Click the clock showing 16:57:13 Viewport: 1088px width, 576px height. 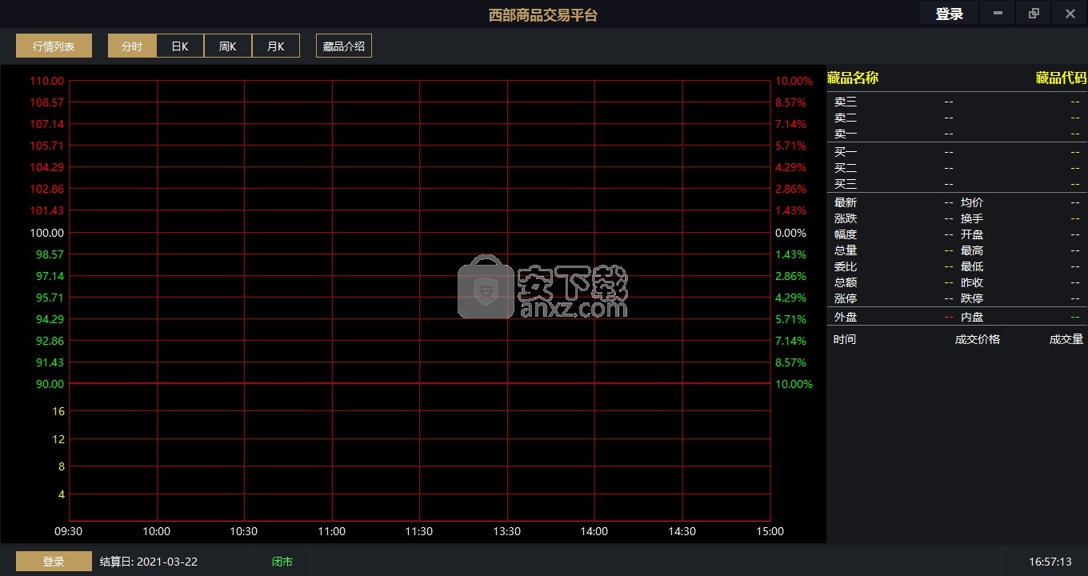coord(1050,562)
